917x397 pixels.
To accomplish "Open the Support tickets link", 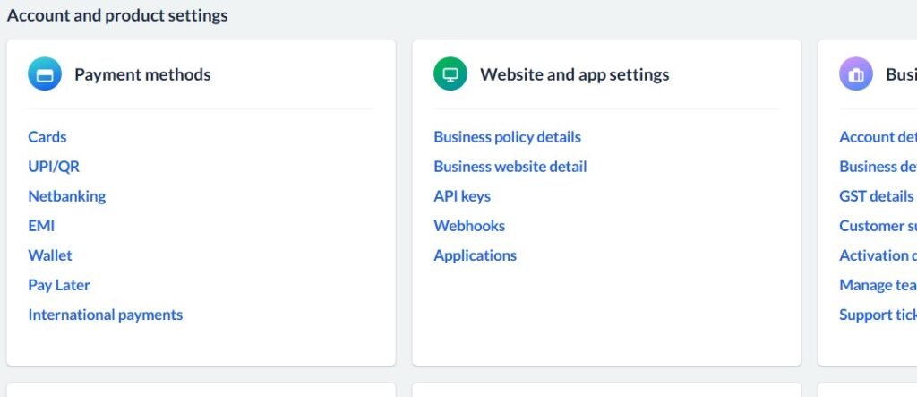I will point(878,315).
